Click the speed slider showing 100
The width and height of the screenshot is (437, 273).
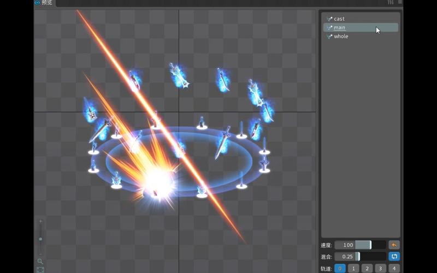pos(353,245)
